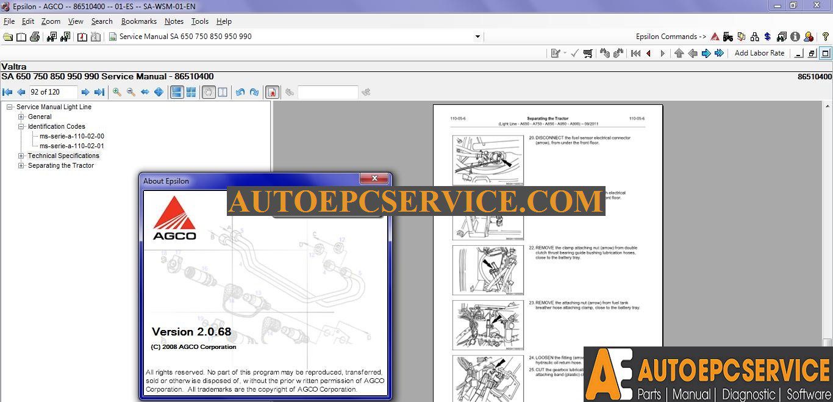Toggle the hand pan tool
This screenshot has height=402, width=833.
209,92
